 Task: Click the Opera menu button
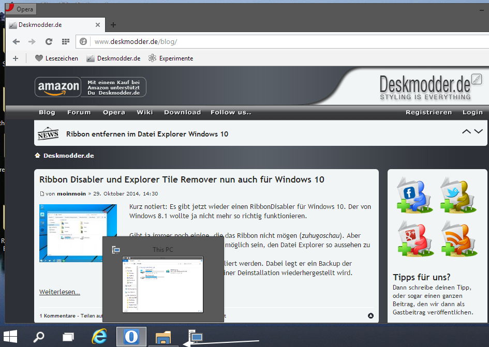21,9
